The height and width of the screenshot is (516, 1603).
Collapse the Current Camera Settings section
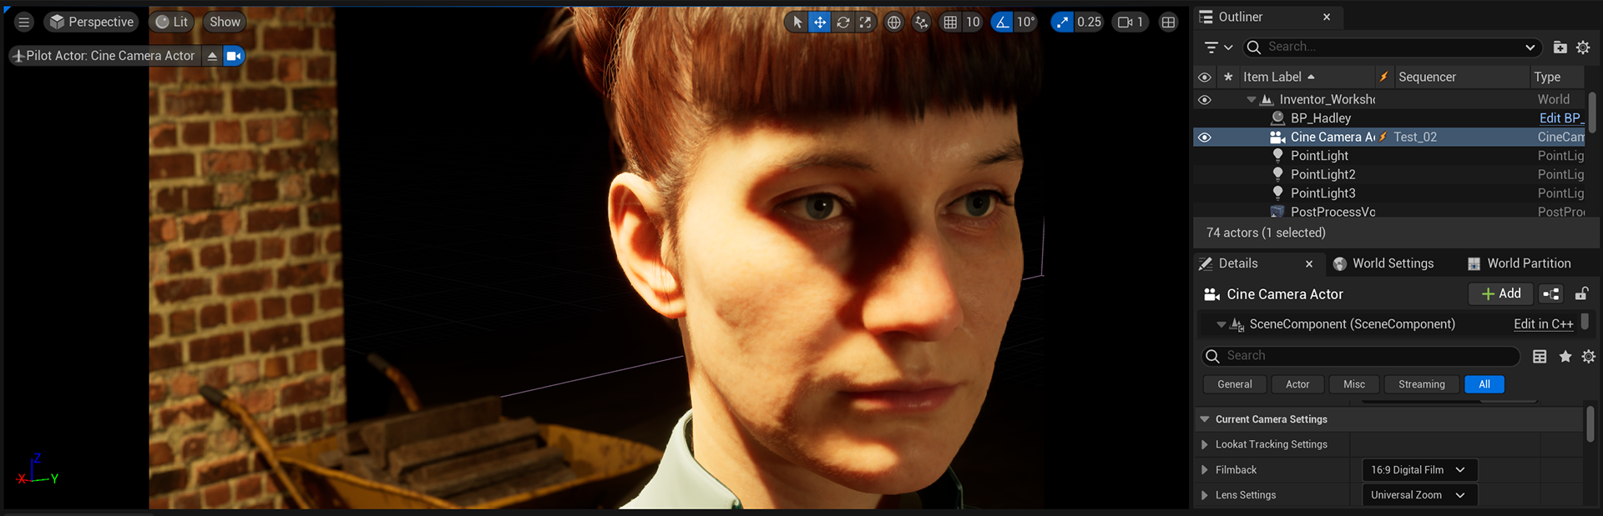[1205, 419]
